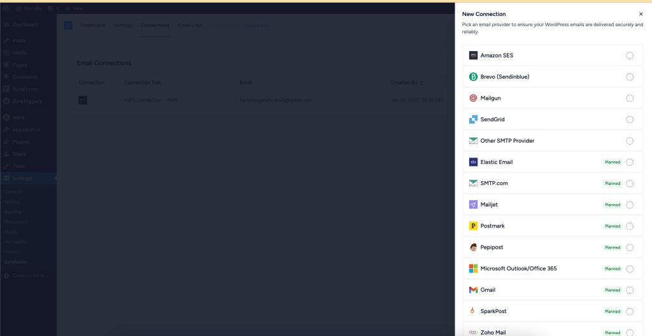652x336 pixels.
Task: Select the Brevo (Sendinblue) radio button
Action: click(630, 77)
